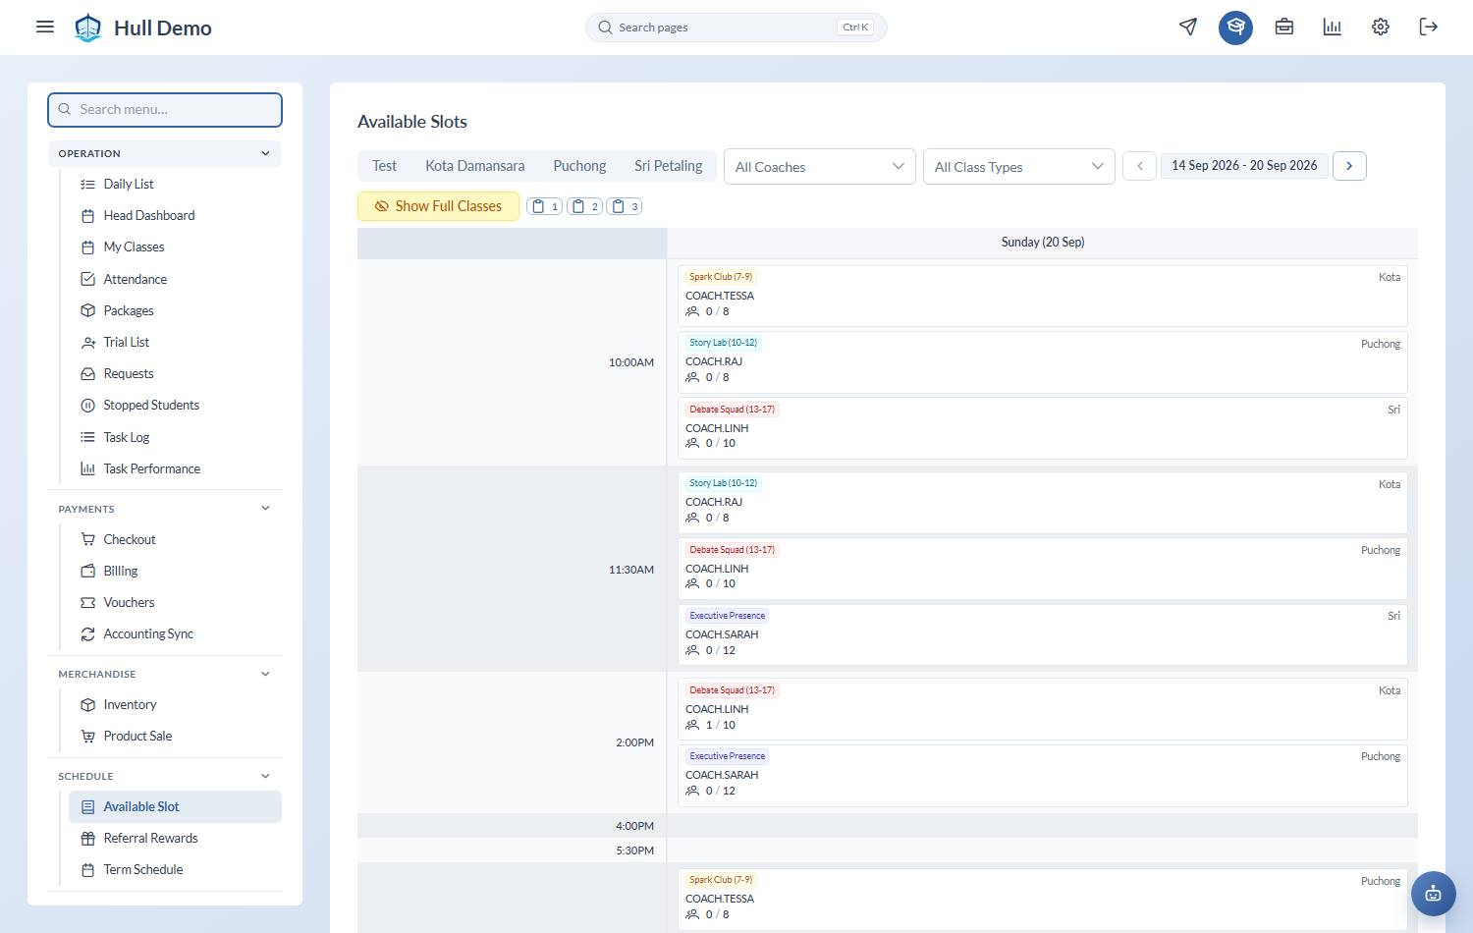Open the briefcase icon in header

pyautogui.click(x=1283, y=27)
